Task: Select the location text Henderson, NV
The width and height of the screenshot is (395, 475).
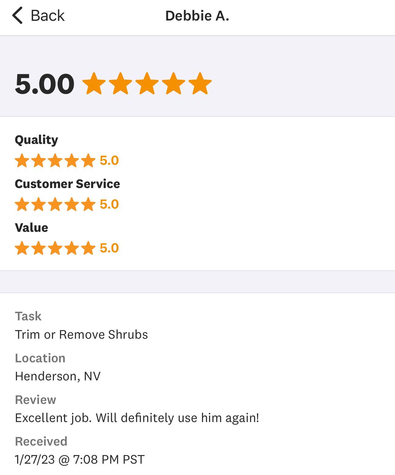Action: (x=58, y=376)
